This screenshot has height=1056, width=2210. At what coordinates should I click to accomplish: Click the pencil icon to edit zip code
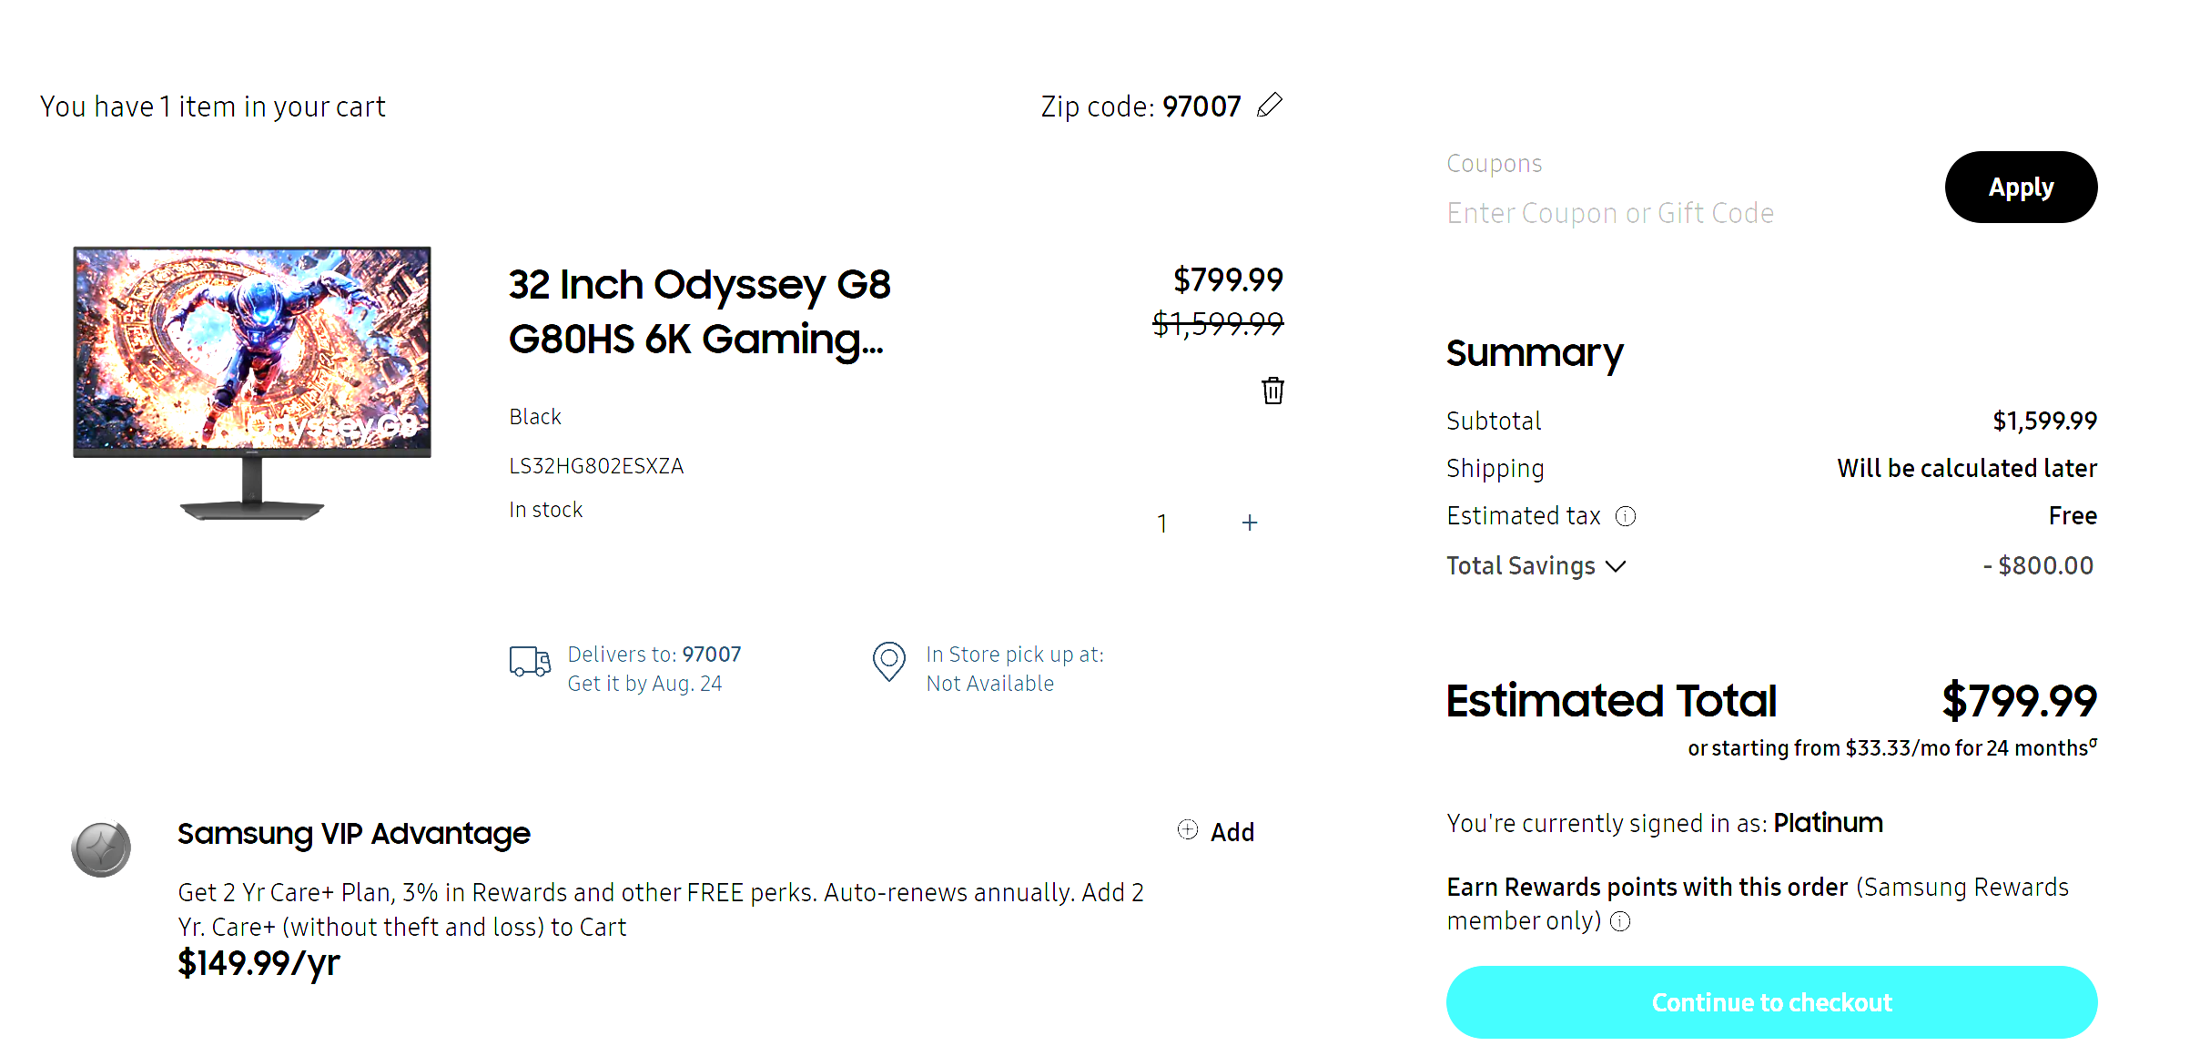(1270, 106)
